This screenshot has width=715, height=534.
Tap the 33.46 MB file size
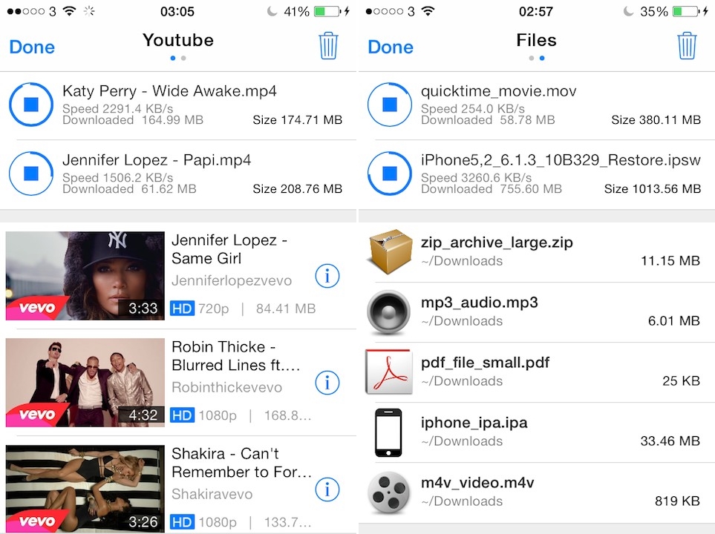670,441
